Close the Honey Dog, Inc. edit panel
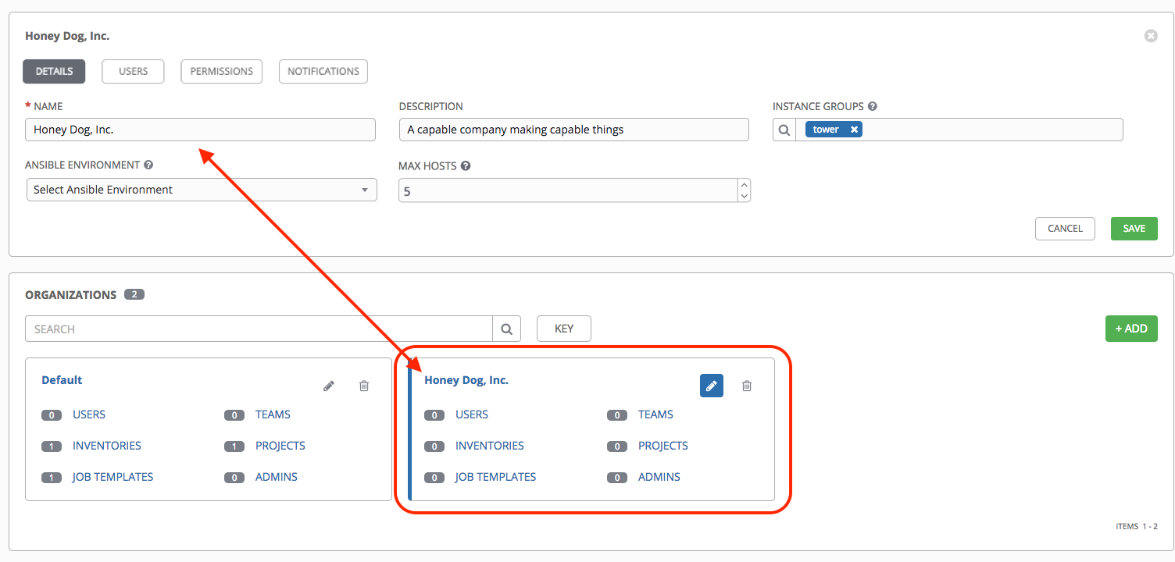The height and width of the screenshot is (562, 1175). coord(1150,36)
